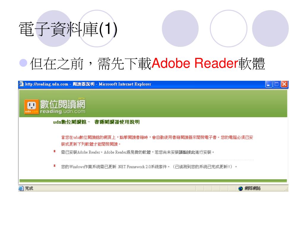Close the Internet Explorer window
This screenshot has width=304, height=228.
[284, 84]
